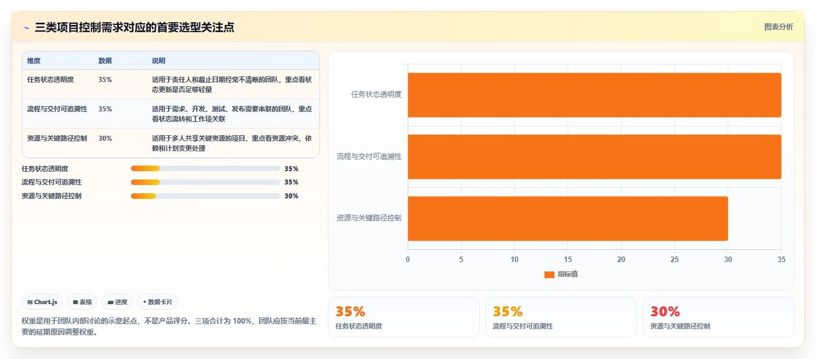This screenshot has width=816, height=359.
Task: Click the 数据 column header
Action: click(x=105, y=61)
